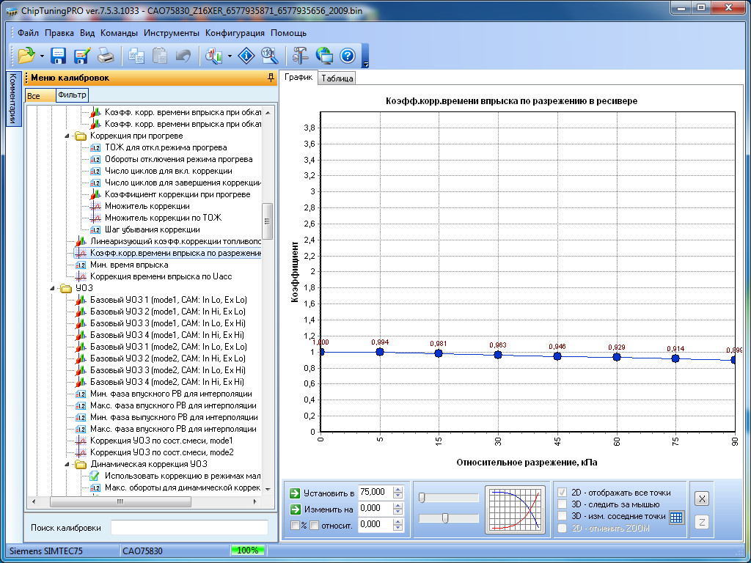
Task: Click the curve graph preview button
Action: [515, 509]
